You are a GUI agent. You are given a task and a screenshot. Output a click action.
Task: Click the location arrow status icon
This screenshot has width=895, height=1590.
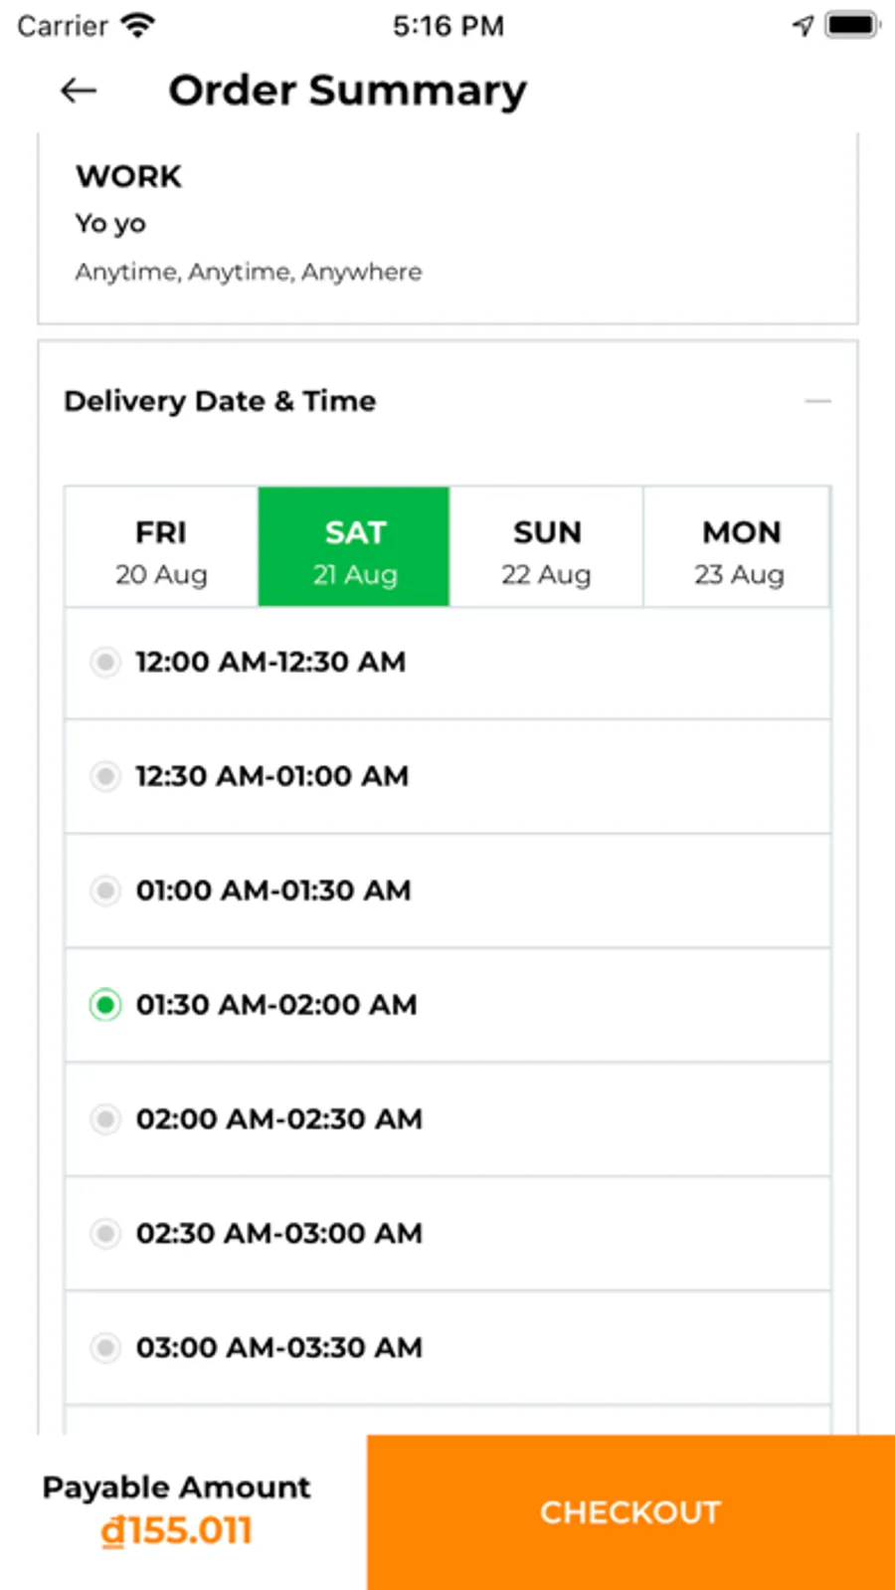[803, 26]
